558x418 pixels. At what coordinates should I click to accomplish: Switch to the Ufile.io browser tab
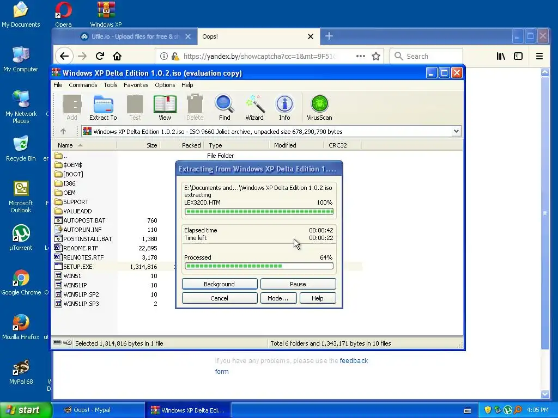pyautogui.click(x=135, y=36)
